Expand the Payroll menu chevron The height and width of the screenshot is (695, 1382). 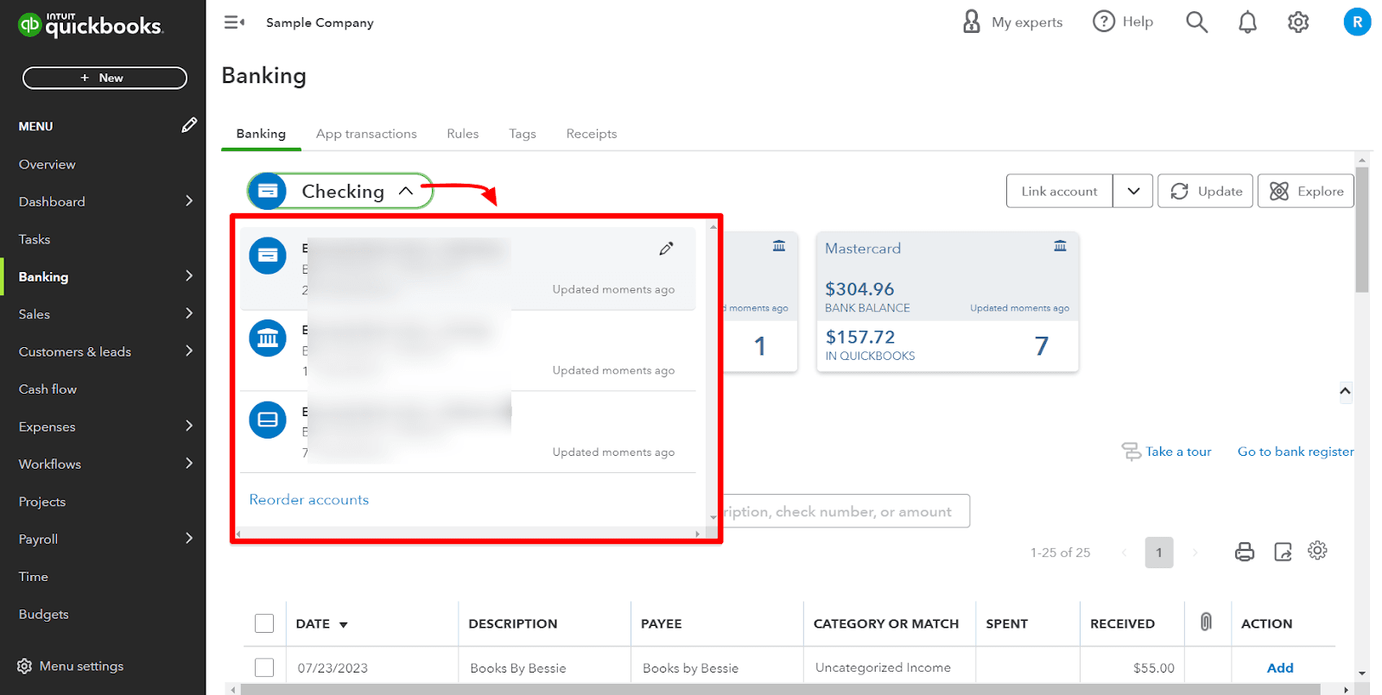point(189,539)
